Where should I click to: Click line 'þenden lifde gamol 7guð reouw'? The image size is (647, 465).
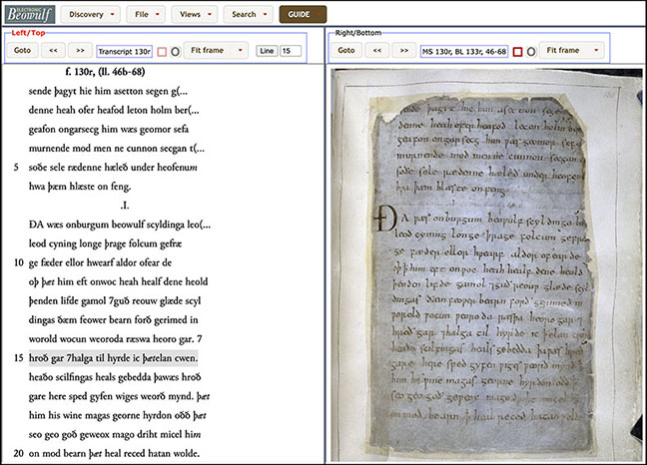(x=114, y=301)
